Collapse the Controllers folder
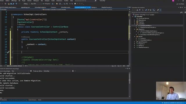186x104 pixels. point(135,24)
